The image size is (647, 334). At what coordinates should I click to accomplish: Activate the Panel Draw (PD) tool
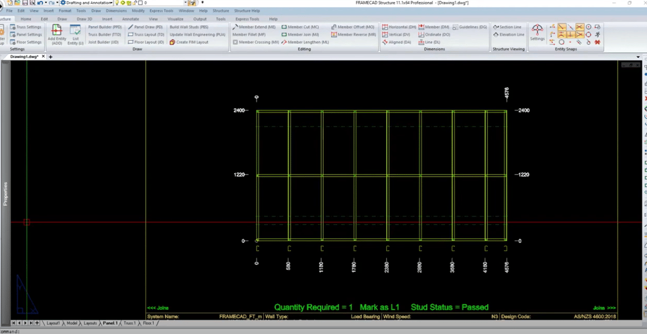148,27
